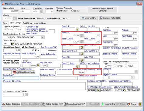The width and height of the screenshot is (144, 111).
Task: Click Vlr.Tot.Serviço field
Action: [x=30, y=50]
